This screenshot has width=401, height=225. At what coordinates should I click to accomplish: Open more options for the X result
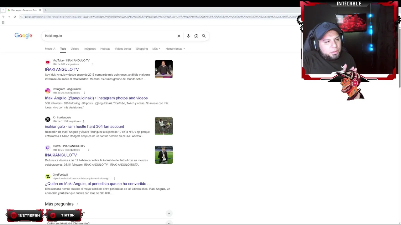tap(84, 121)
